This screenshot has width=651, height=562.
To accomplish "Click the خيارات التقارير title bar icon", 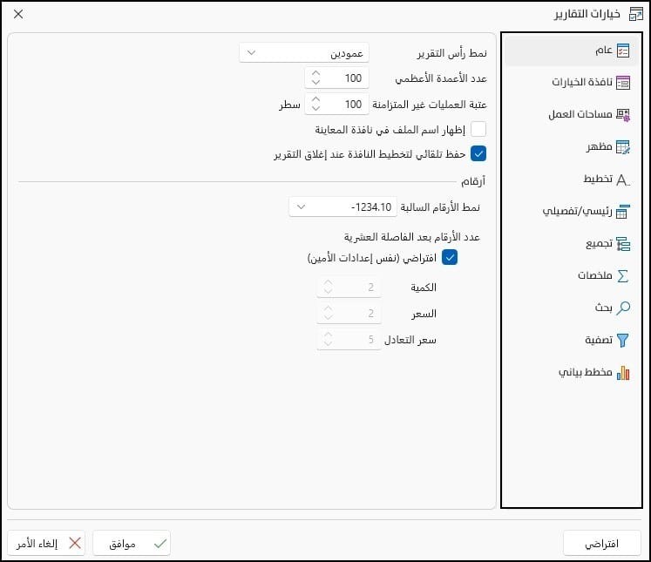I will coord(635,14).
